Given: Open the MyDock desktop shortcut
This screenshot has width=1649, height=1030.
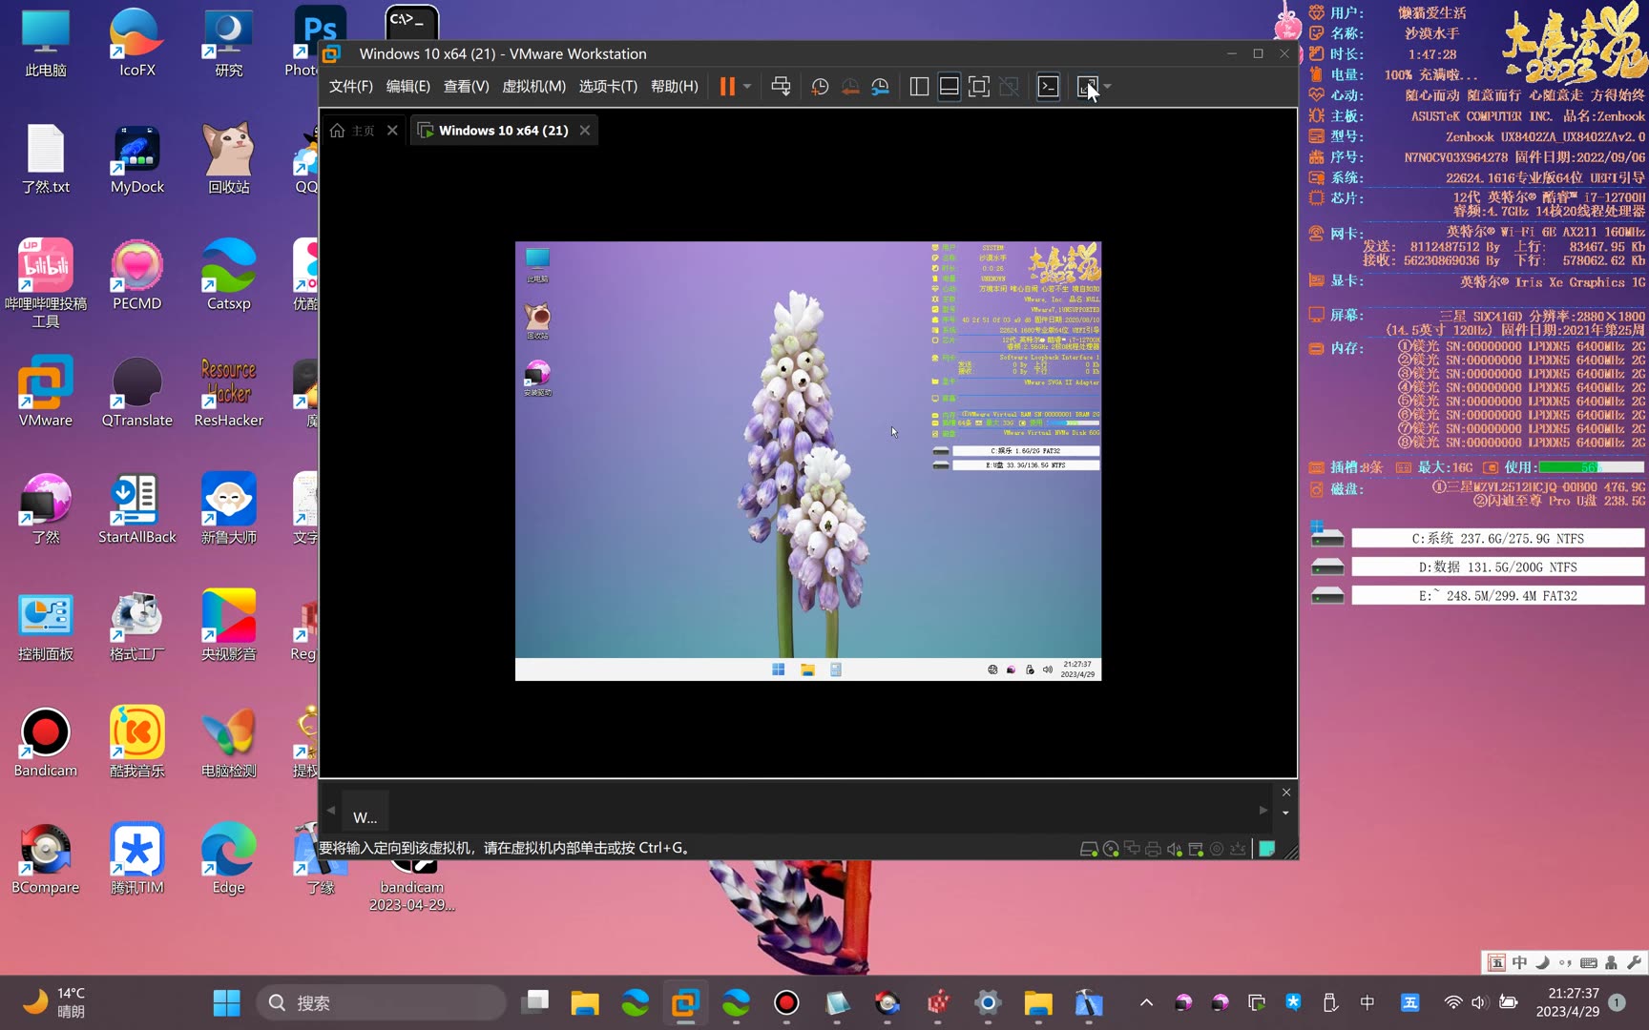Looking at the screenshot, I should 137,159.
